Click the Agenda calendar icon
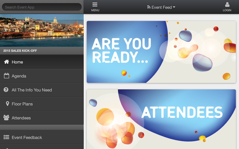Viewport: 239px width, 149px height. click(x=6, y=76)
